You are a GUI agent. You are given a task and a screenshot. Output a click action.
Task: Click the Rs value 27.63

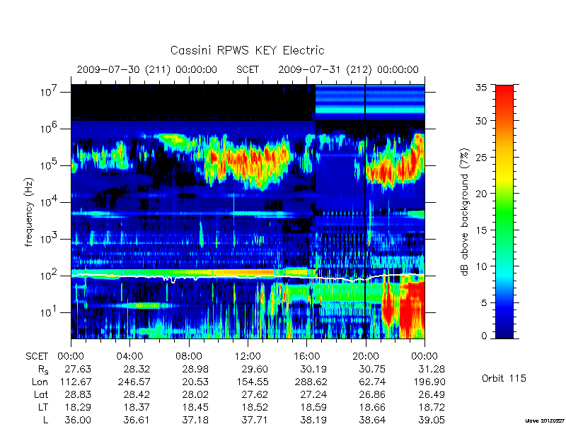(78, 369)
